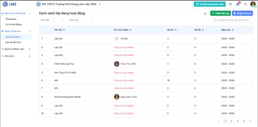The width and height of the screenshot is (258, 127).
Task: Click the Quản lý lớp học sidebar icon
Action: pos(3,31)
